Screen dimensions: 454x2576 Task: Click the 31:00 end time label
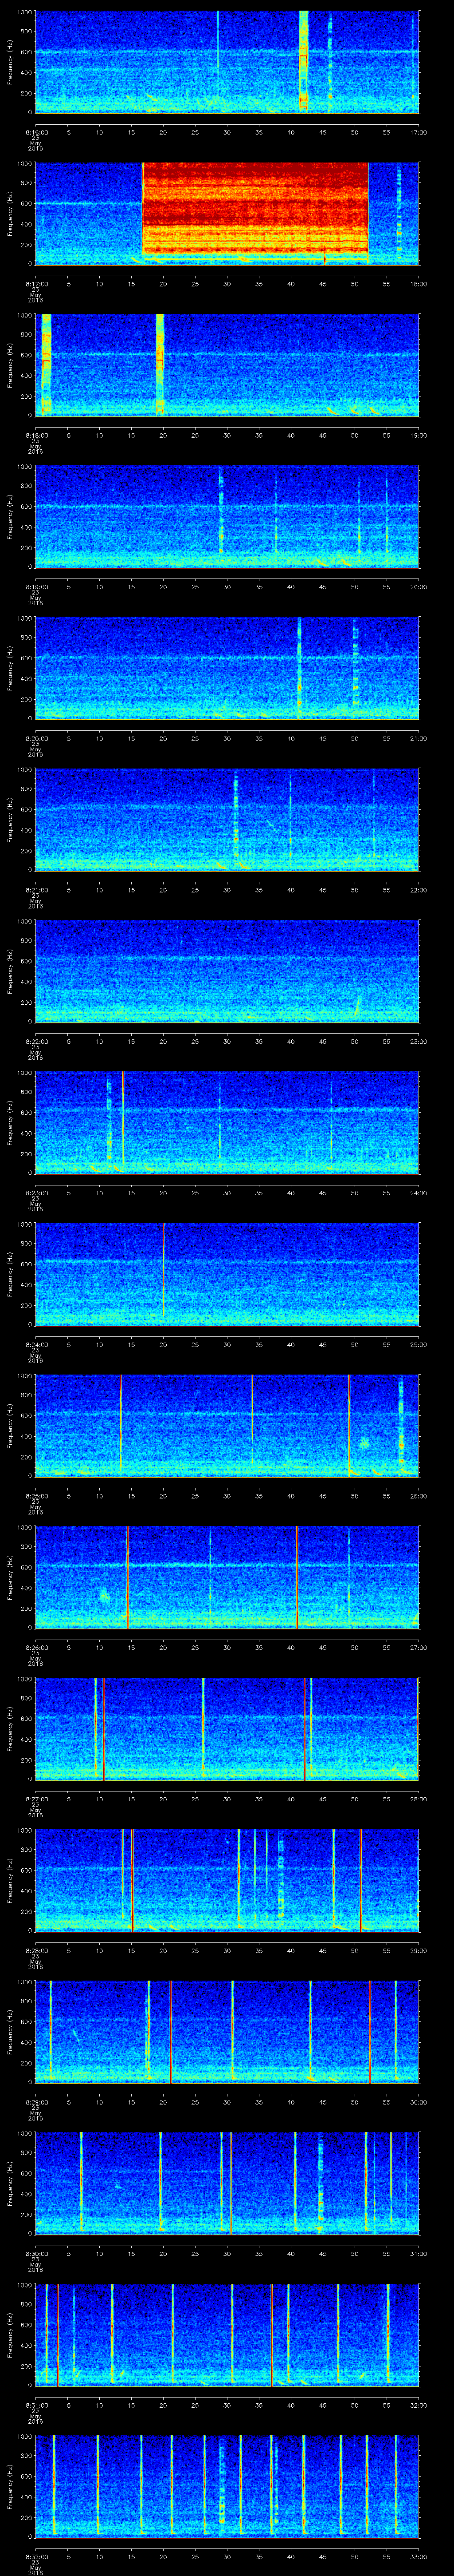(418, 2254)
